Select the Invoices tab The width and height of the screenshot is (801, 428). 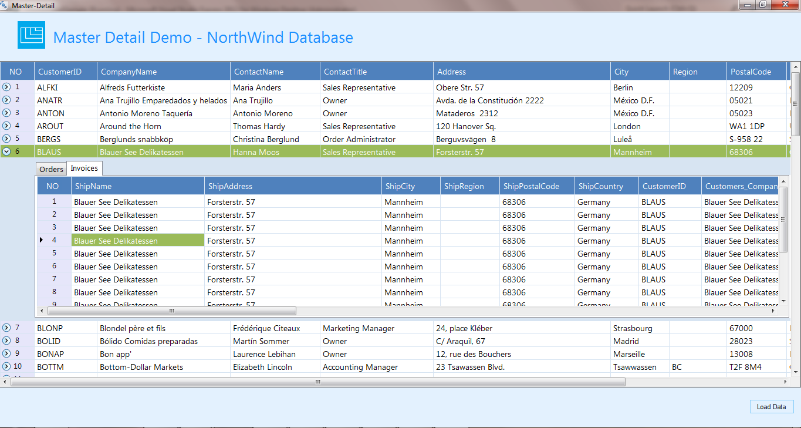pos(85,168)
